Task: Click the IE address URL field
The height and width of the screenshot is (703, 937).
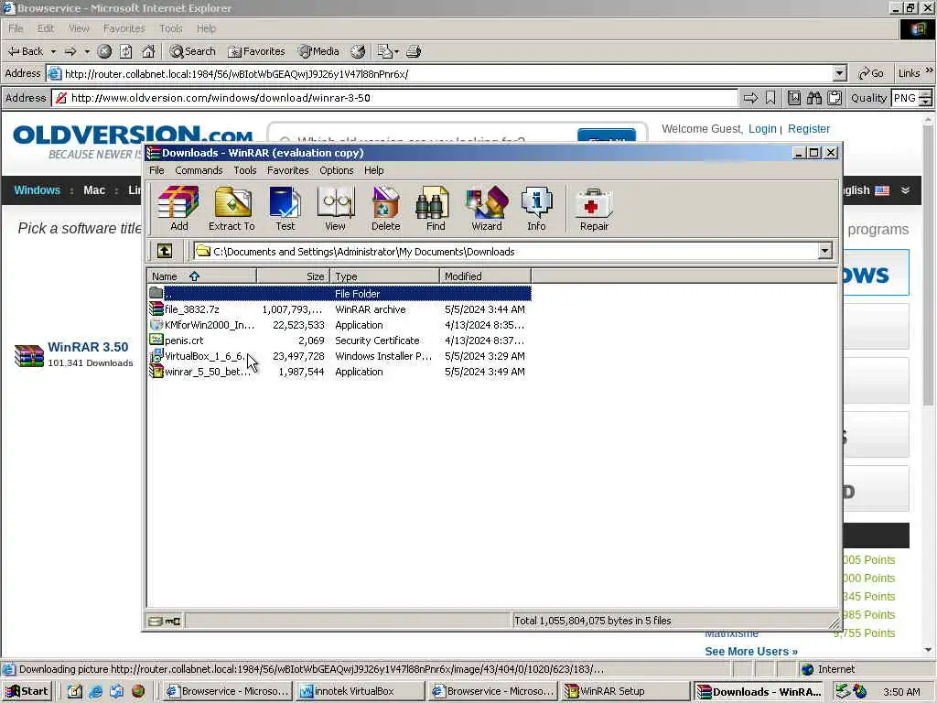Action: pos(447,73)
